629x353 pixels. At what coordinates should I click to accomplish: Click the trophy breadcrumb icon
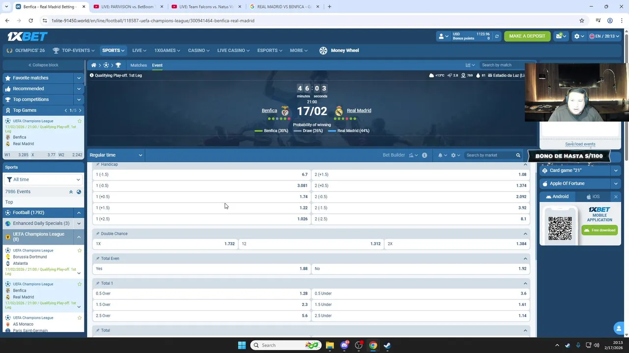118,65
